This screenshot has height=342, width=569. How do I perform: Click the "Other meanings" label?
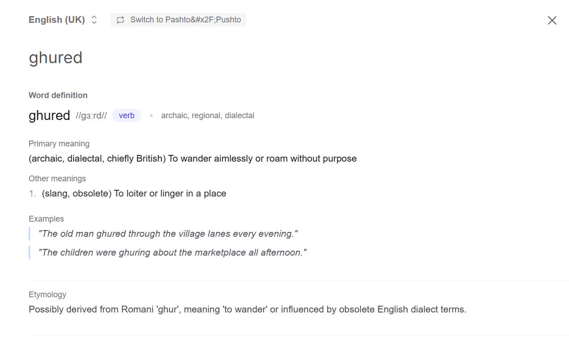pos(57,179)
